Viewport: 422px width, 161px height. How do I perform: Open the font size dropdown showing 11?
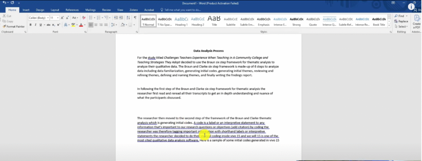pos(58,18)
